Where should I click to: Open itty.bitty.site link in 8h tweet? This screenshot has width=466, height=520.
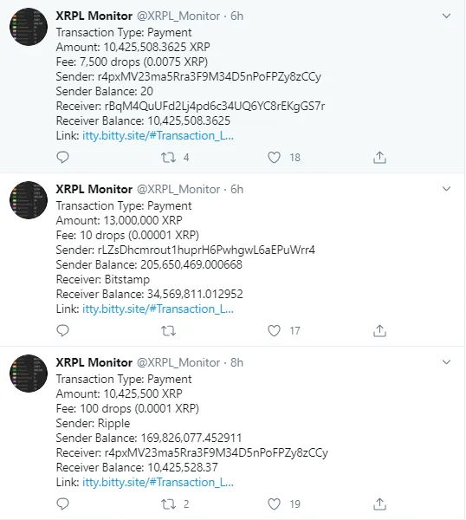click(159, 482)
